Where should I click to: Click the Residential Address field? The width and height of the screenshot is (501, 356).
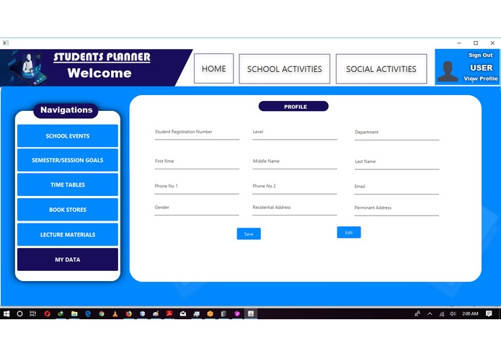pos(295,209)
